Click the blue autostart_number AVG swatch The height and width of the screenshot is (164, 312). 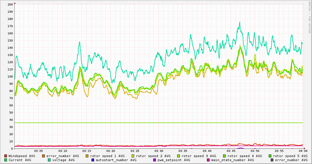pos(93,160)
